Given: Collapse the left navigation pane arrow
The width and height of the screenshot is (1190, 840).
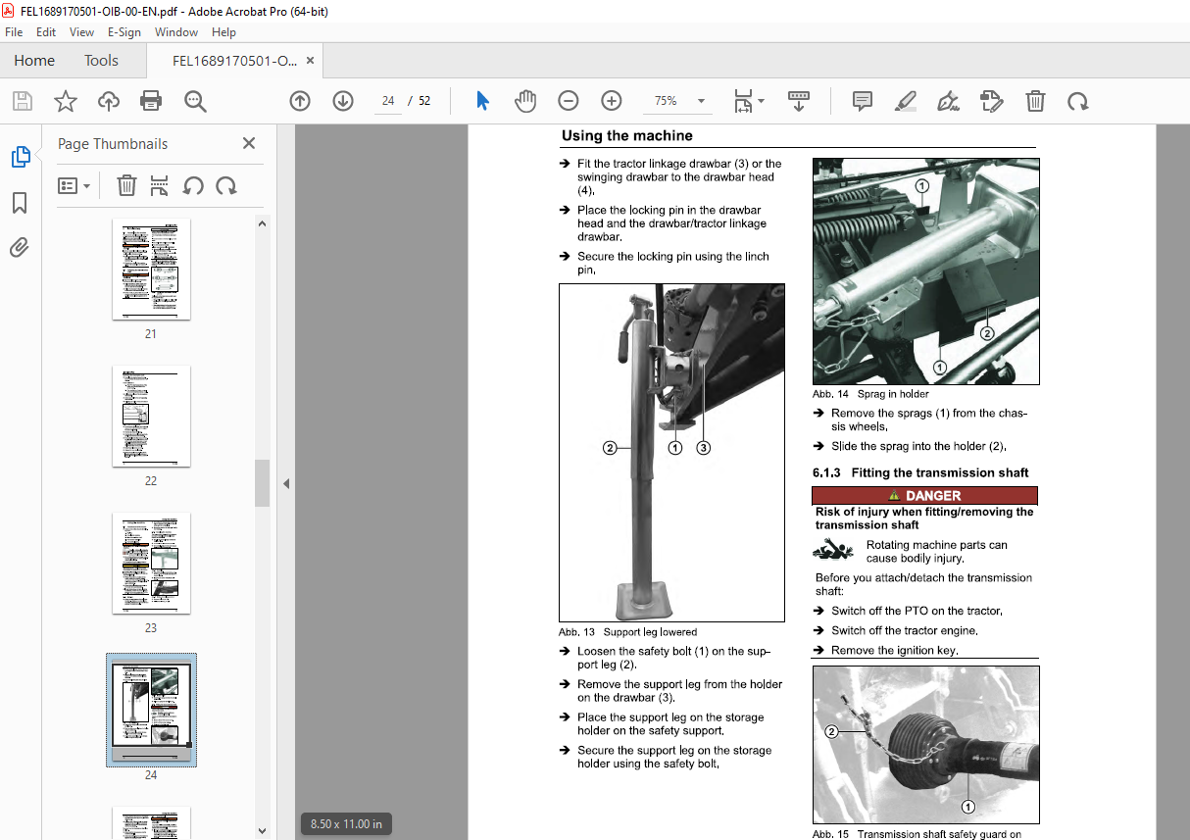Looking at the screenshot, I should coord(286,483).
